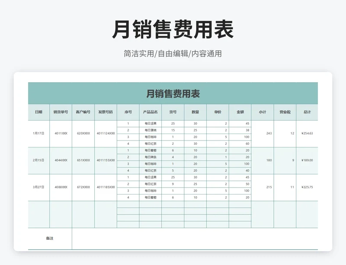Click the empty field beside 备注
The height and width of the screenshot is (265, 346).
coord(195,239)
